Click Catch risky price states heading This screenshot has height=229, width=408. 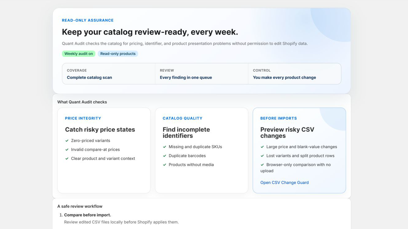coord(100,130)
